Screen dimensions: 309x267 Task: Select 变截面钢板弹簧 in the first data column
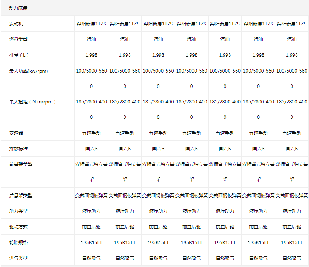(91, 196)
